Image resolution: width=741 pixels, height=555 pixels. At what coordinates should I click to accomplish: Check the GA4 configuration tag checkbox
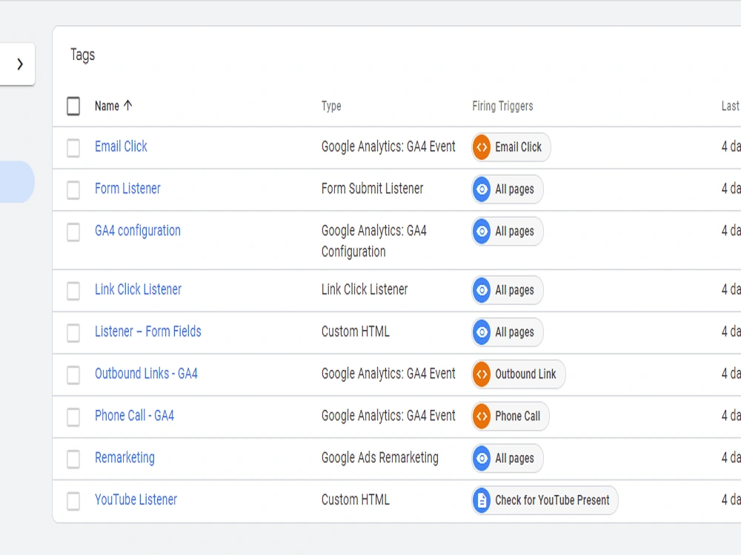pos(73,232)
